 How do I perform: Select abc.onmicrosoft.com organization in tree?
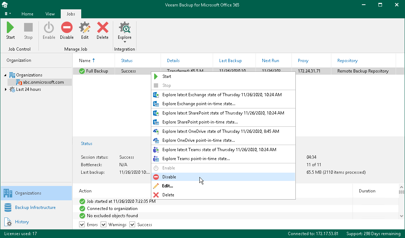(41, 82)
